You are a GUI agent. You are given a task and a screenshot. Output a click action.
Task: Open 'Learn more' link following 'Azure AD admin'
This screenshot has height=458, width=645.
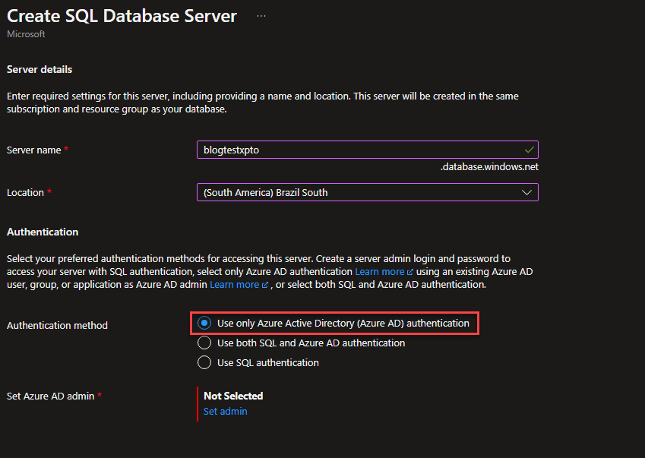235,285
